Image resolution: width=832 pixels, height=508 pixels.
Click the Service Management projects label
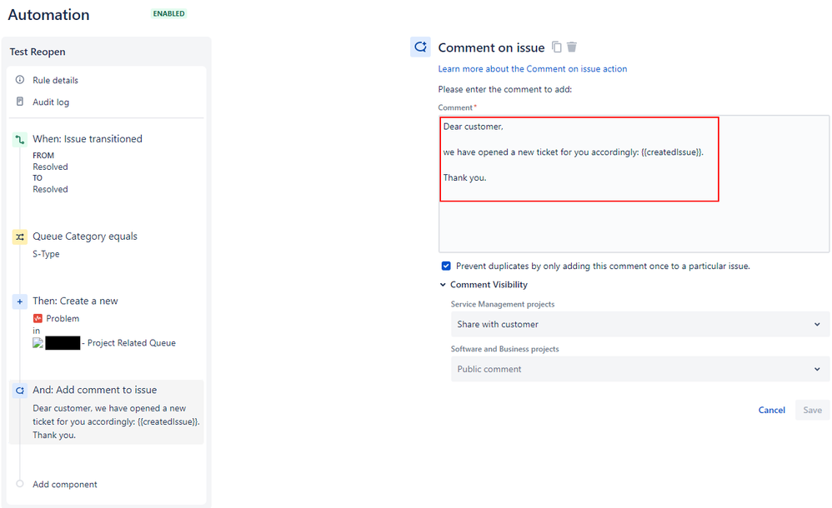point(503,304)
